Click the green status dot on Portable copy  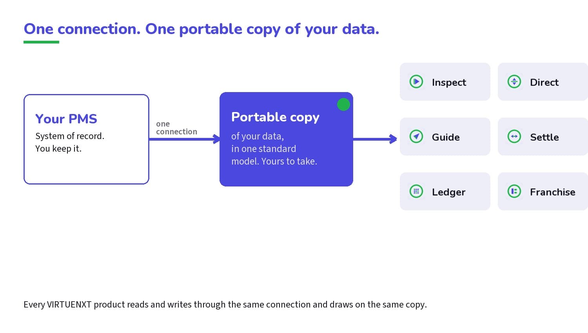point(343,104)
